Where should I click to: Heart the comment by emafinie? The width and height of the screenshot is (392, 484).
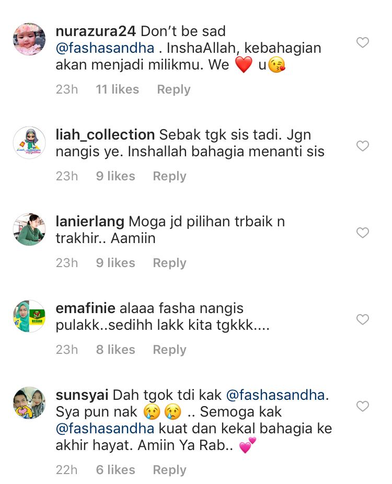(362, 319)
